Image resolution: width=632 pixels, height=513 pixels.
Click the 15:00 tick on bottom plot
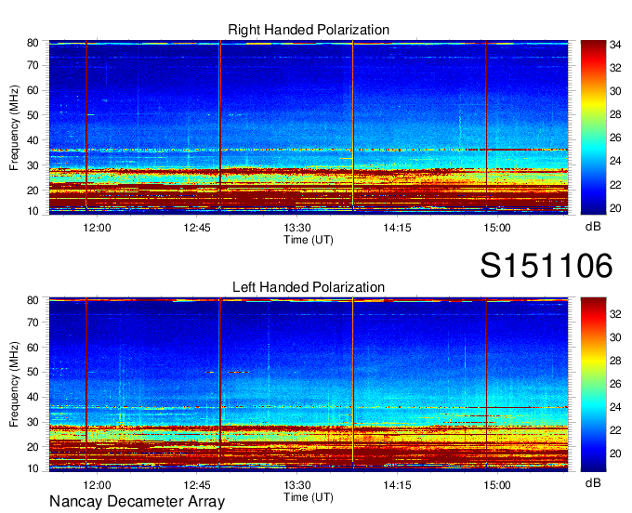tap(497, 485)
